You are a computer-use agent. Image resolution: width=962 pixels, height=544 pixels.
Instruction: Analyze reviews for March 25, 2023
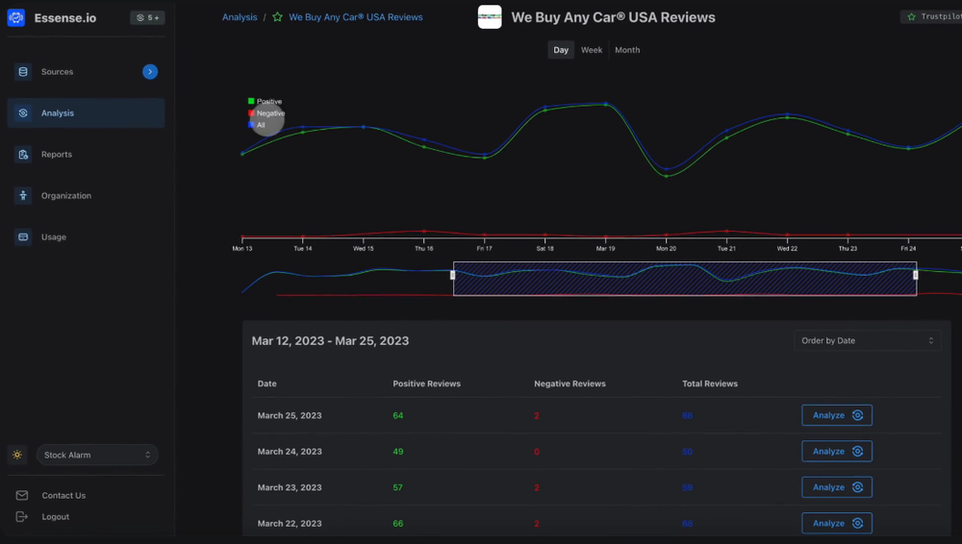837,415
